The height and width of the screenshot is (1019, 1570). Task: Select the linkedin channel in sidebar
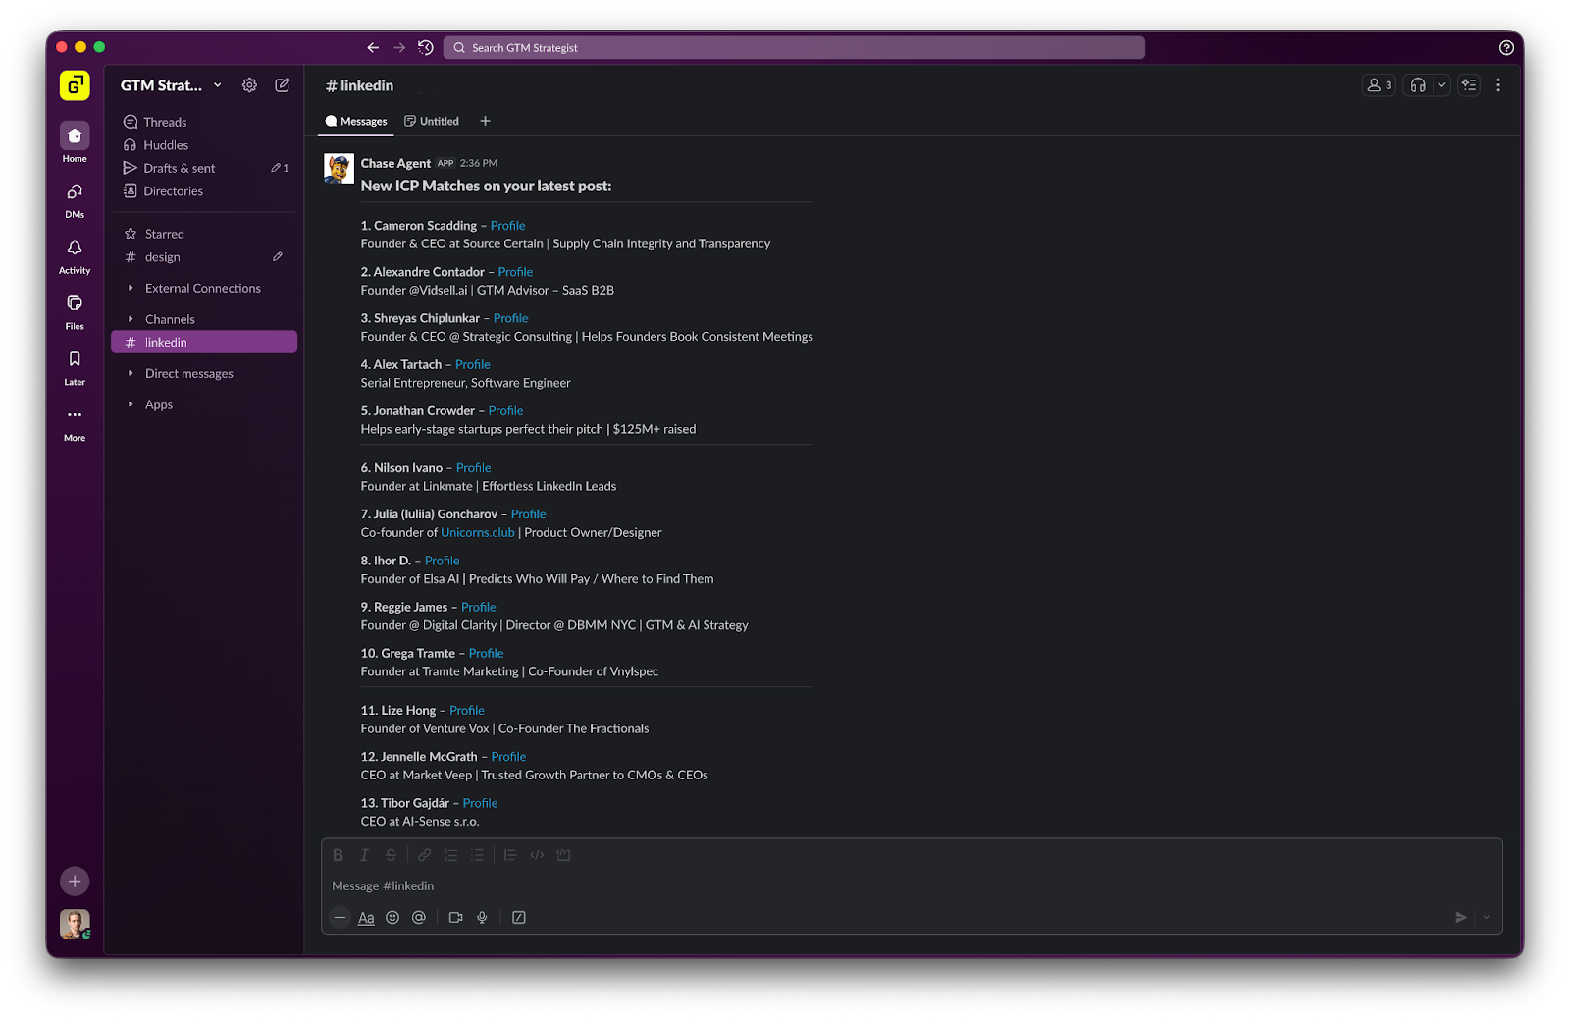pos(203,342)
